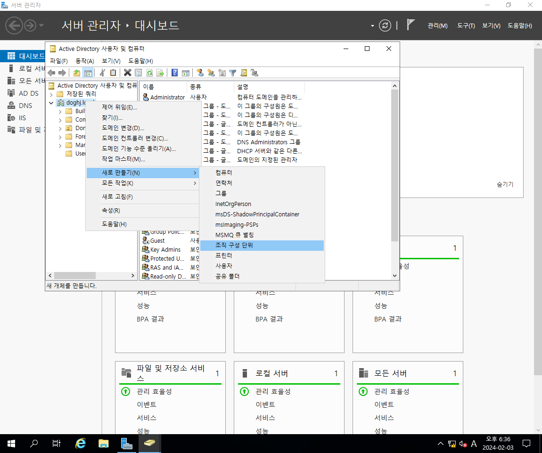Click the create new user icon

click(200, 73)
